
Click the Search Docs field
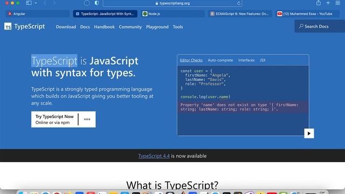tap(320, 26)
